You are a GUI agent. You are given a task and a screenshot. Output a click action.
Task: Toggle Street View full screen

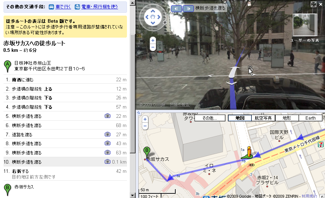click(314, 4)
